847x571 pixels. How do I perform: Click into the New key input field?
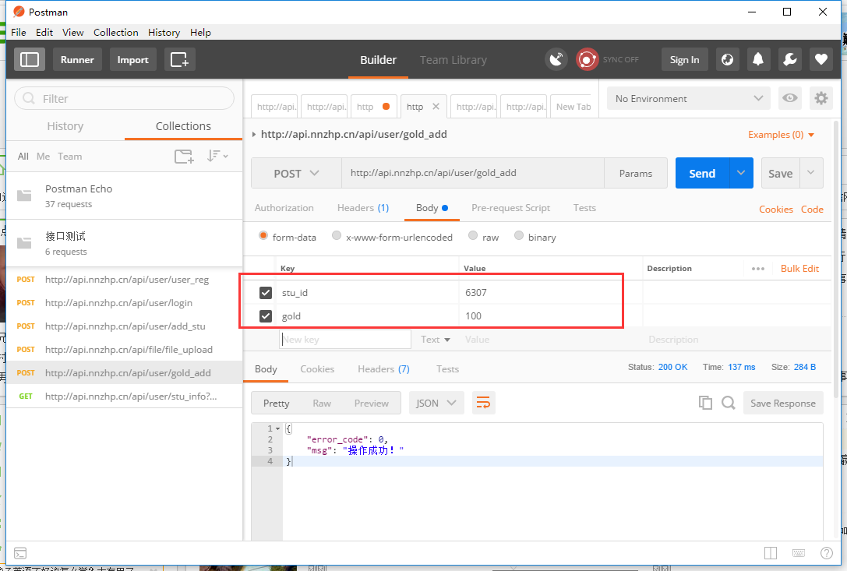tap(345, 340)
